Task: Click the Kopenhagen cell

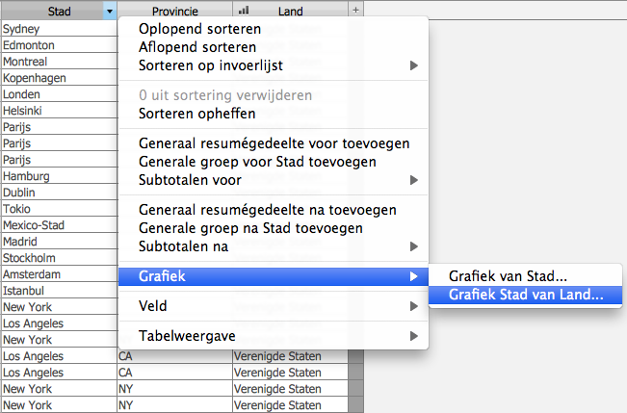Action: click(x=59, y=78)
